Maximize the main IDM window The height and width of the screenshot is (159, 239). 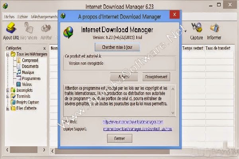219,5
